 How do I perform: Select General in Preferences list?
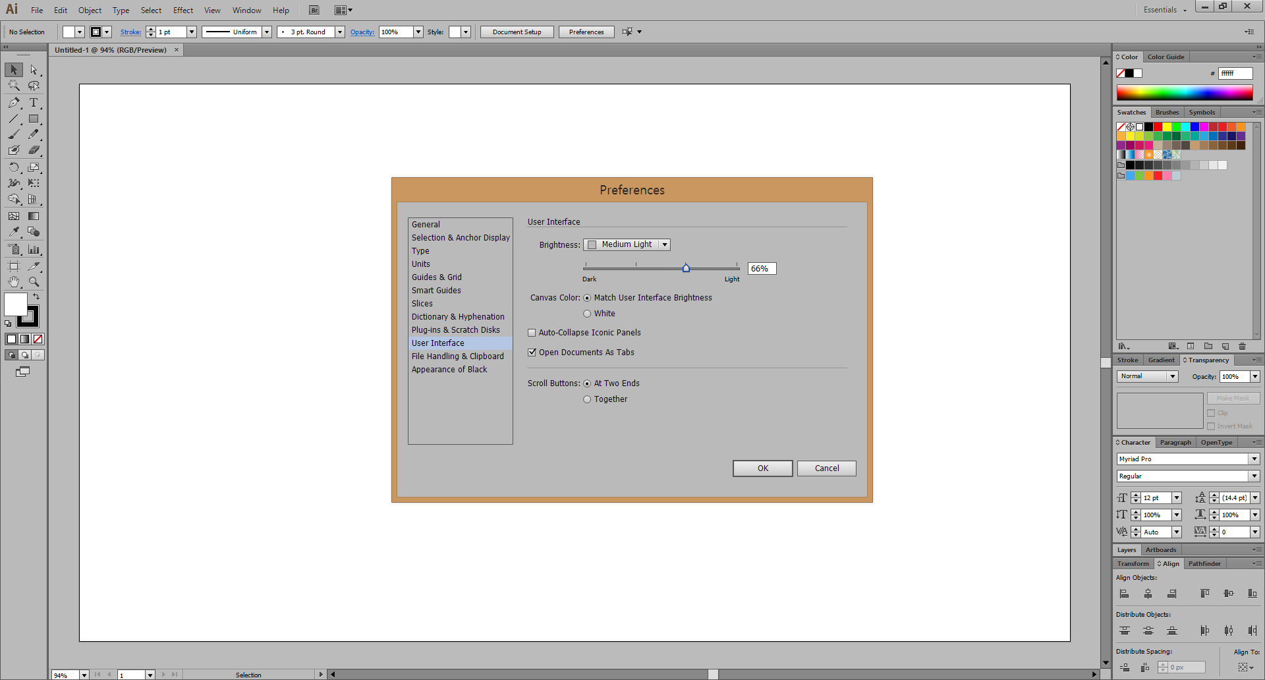pyautogui.click(x=460, y=225)
